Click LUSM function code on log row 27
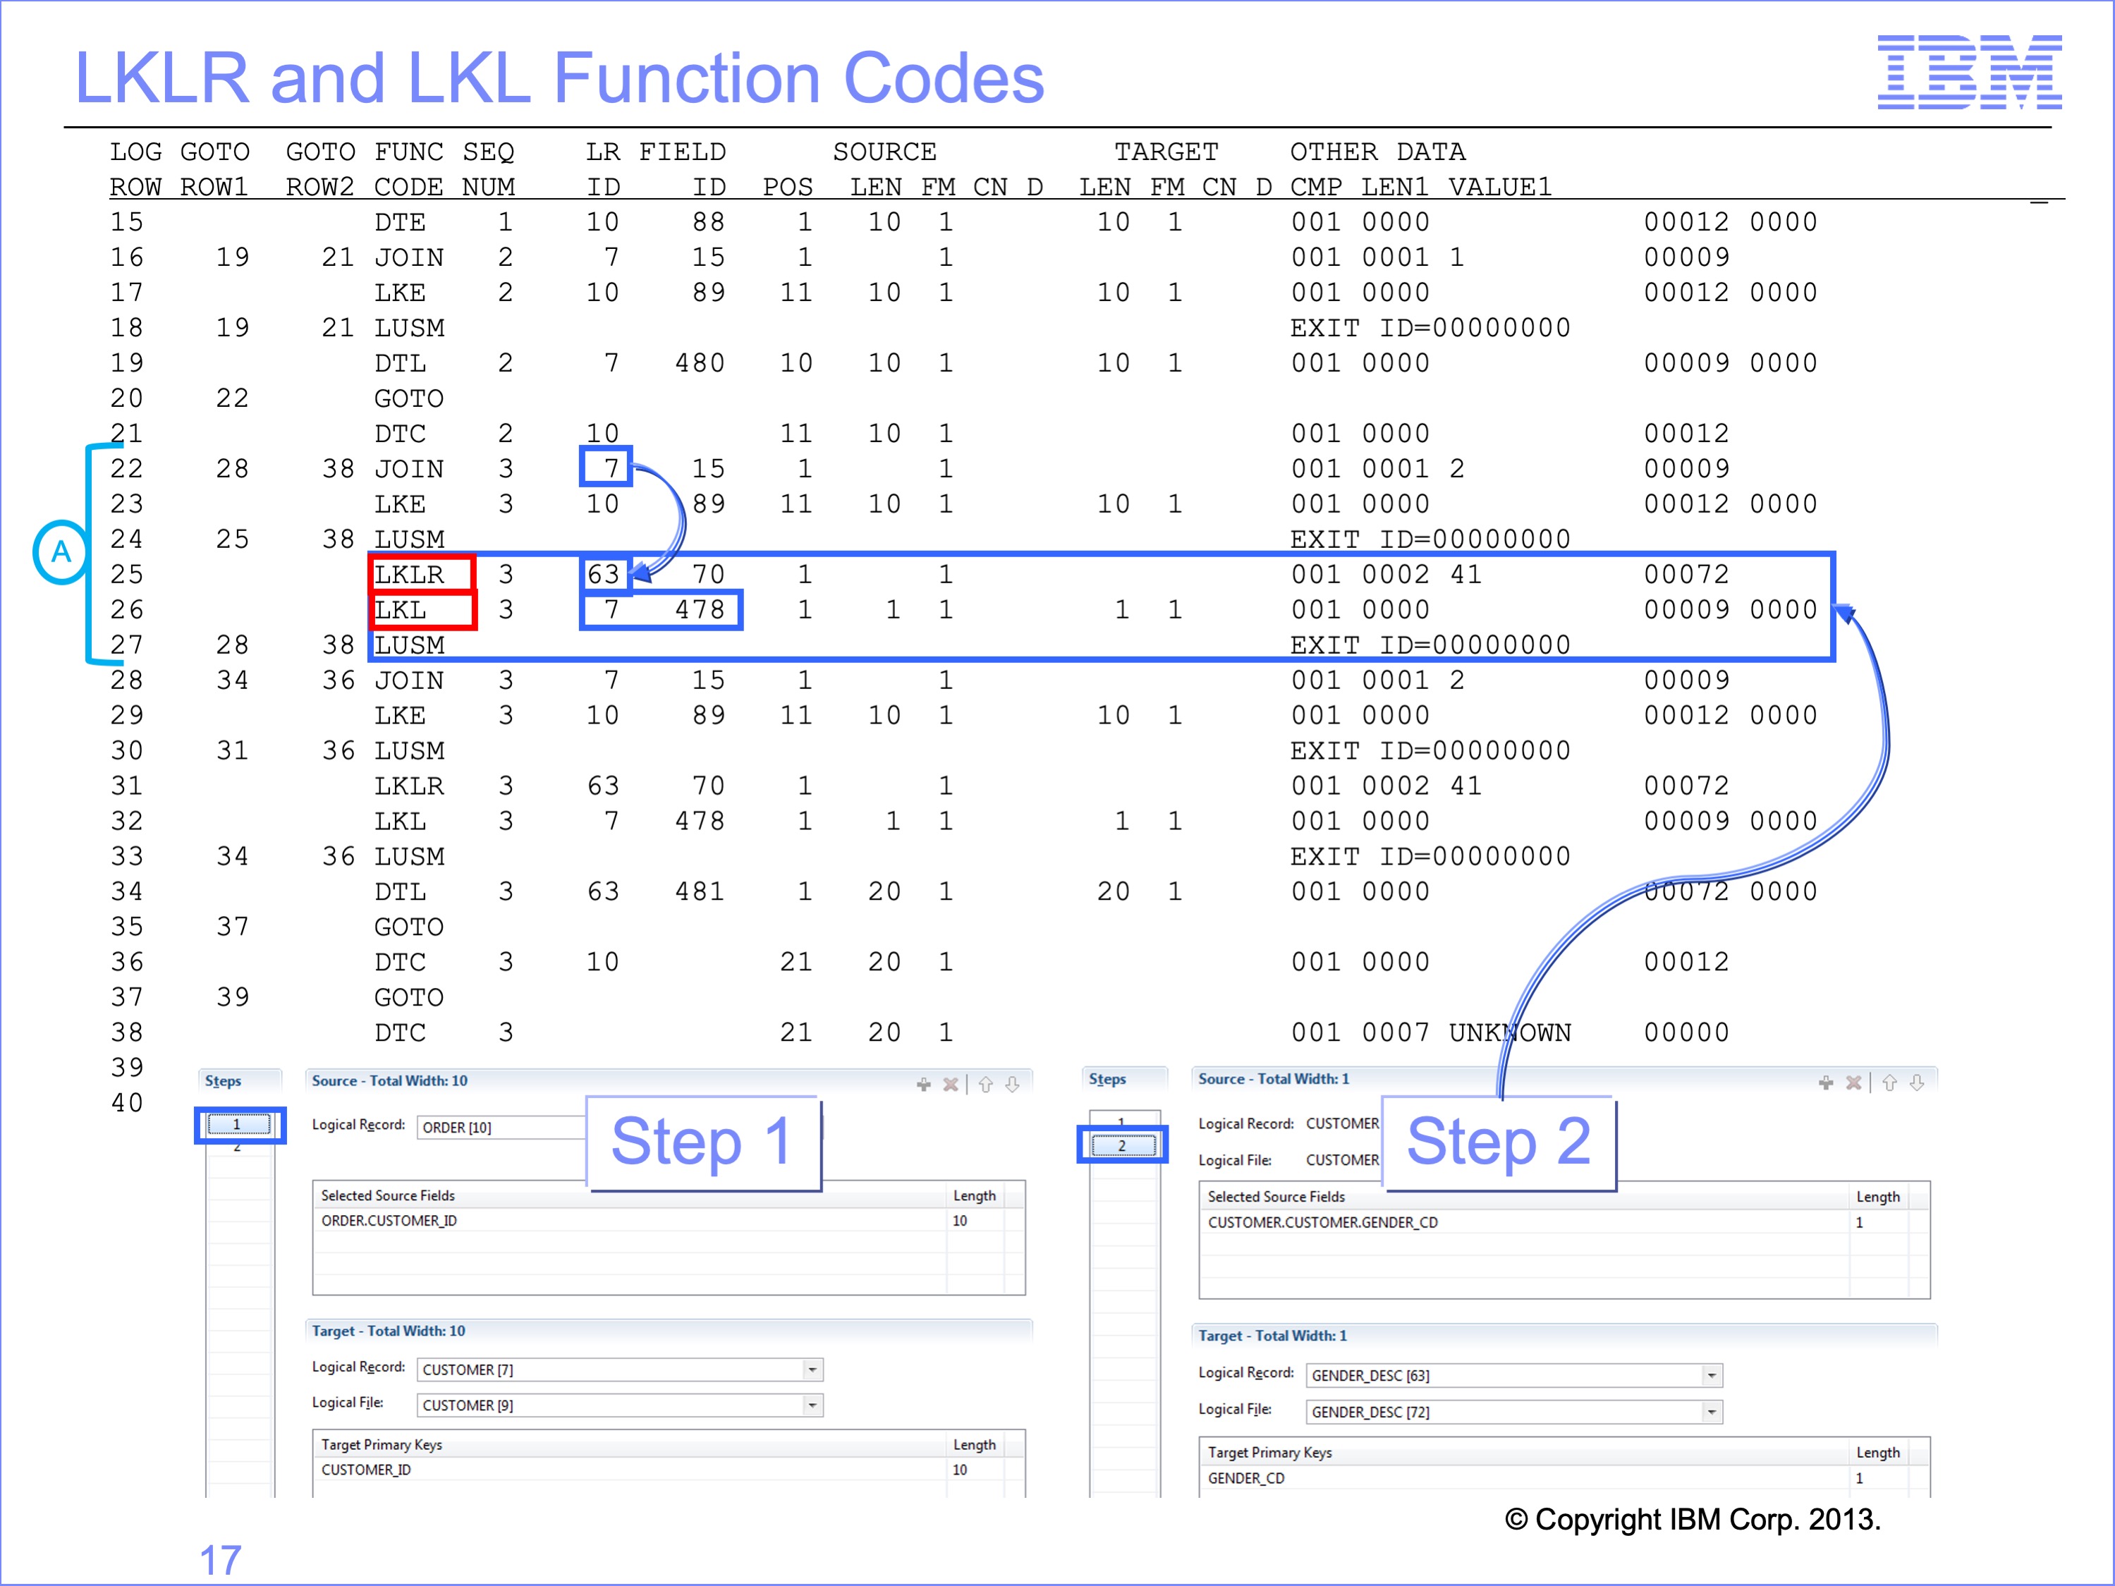 [x=409, y=645]
